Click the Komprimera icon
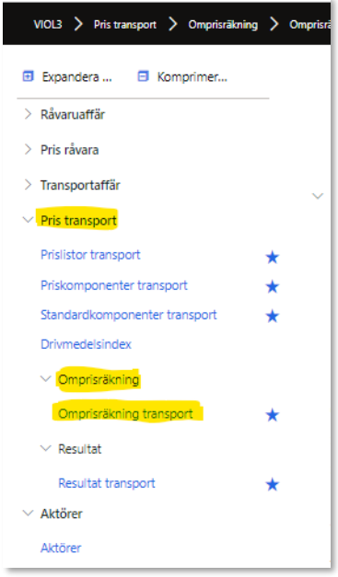The image size is (338, 577). [x=144, y=76]
